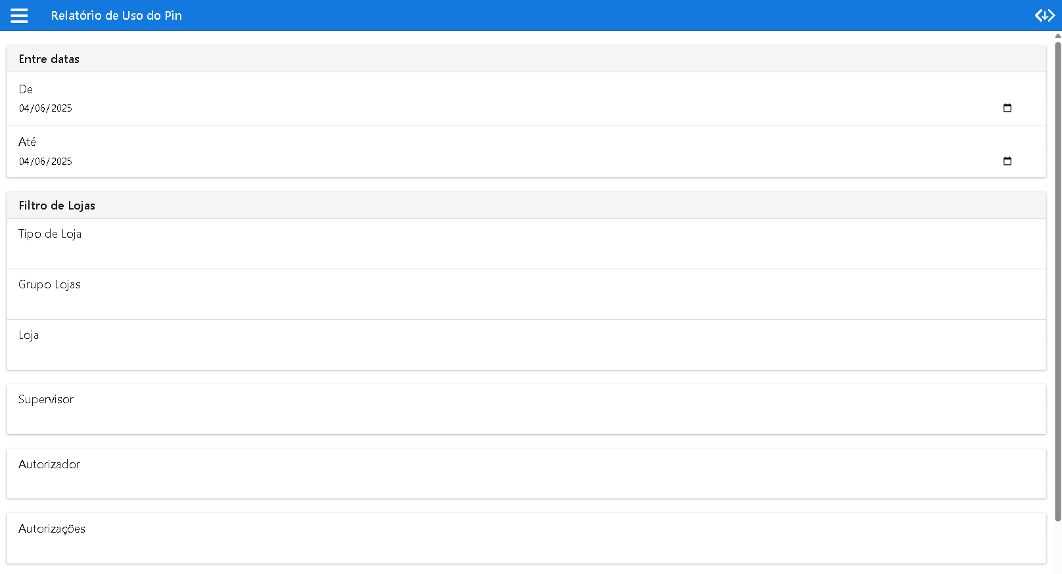Open the Loja filter field

[526, 345]
